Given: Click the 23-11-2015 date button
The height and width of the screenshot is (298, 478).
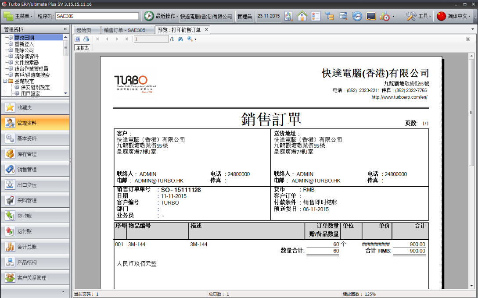Looking at the screenshot, I should [268, 16].
